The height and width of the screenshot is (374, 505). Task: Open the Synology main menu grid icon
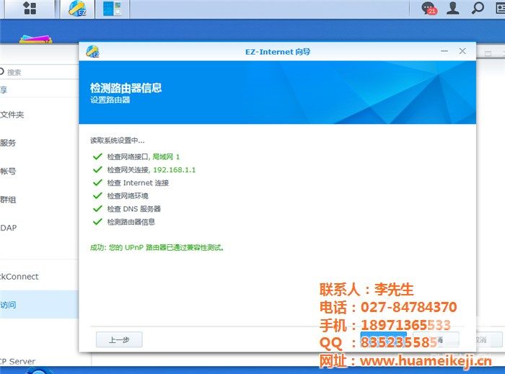click(30, 9)
